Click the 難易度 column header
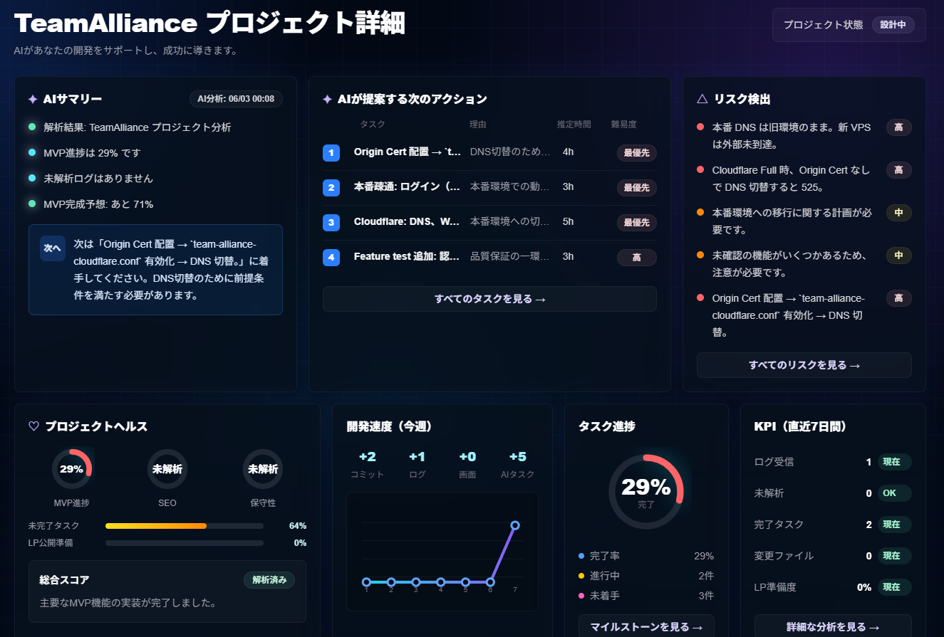This screenshot has height=637, width=944. (x=624, y=125)
